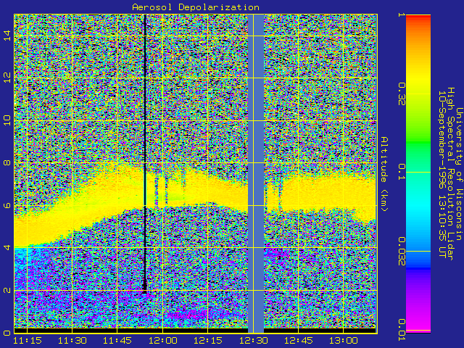The width and height of the screenshot is (464, 348).
Task: Click the yellow cloud layer near 13:00
Action: coord(344,192)
